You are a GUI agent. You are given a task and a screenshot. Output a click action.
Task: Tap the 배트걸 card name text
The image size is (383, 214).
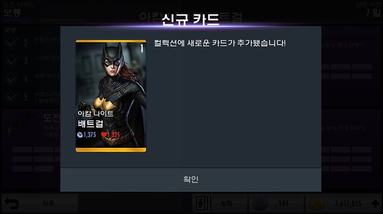pos(90,124)
